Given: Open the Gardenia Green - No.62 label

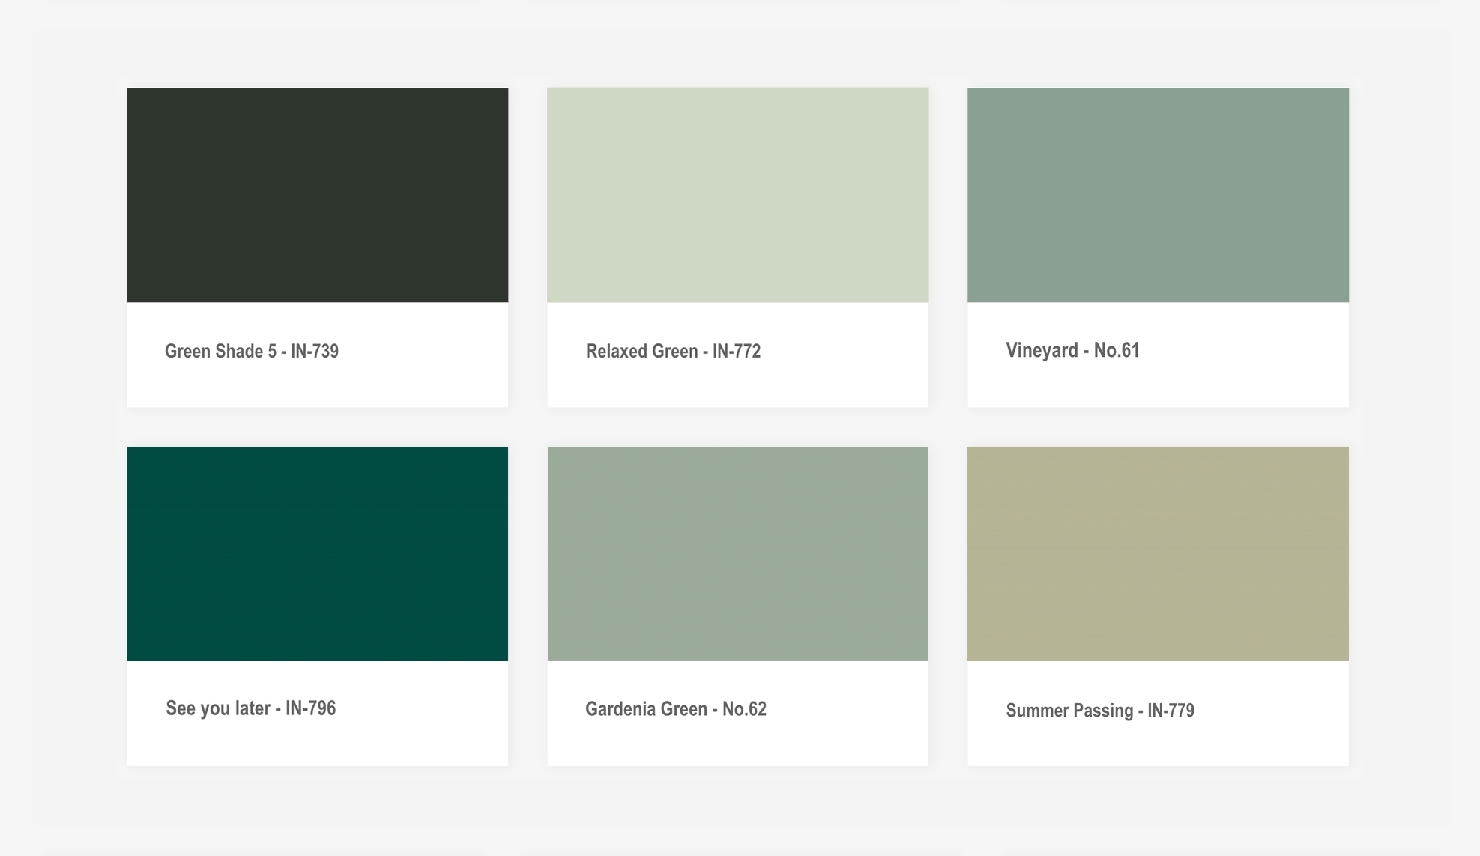Looking at the screenshot, I should point(675,709).
